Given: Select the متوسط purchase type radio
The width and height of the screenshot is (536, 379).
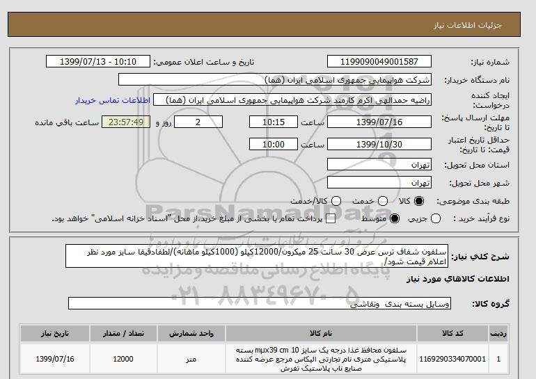Looking at the screenshot, I should point(395,218).
